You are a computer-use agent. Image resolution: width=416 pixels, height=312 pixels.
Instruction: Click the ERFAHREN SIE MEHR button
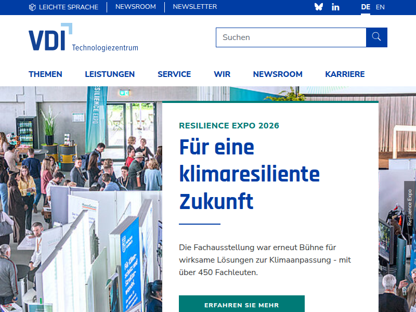pyautogui.click(x=242, y=304)
